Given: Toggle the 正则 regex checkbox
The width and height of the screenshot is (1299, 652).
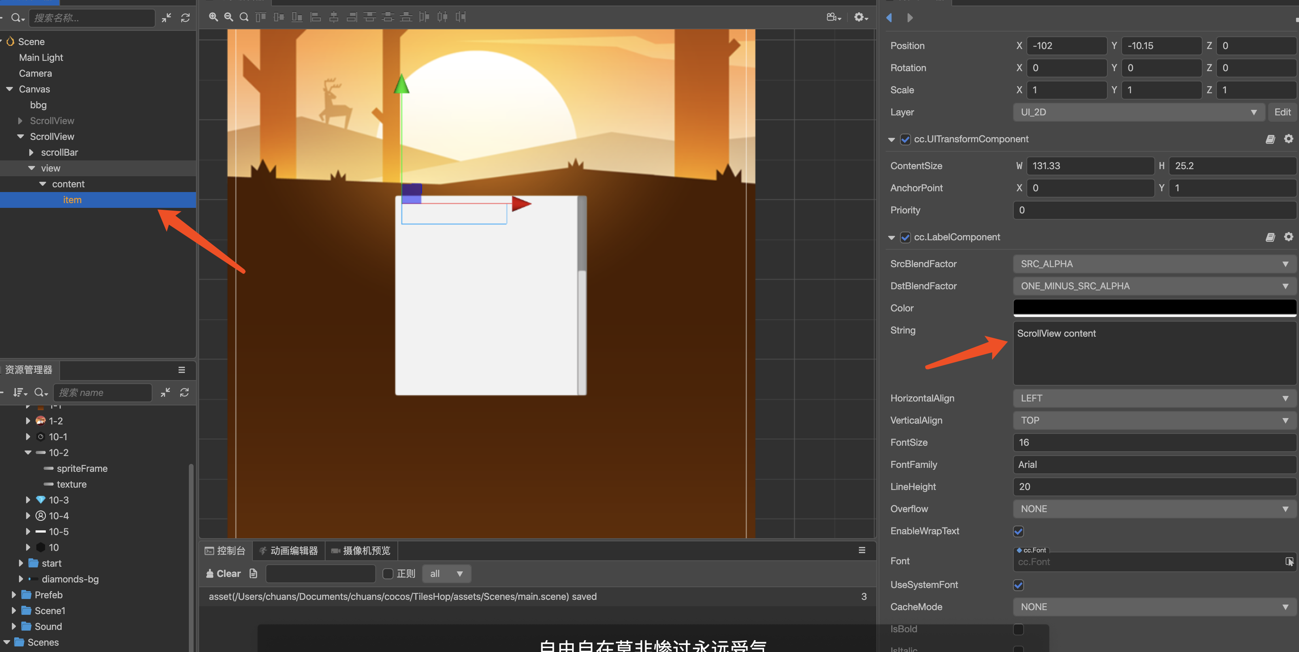Looking at the screenshot, I should [x=388, y=574].
